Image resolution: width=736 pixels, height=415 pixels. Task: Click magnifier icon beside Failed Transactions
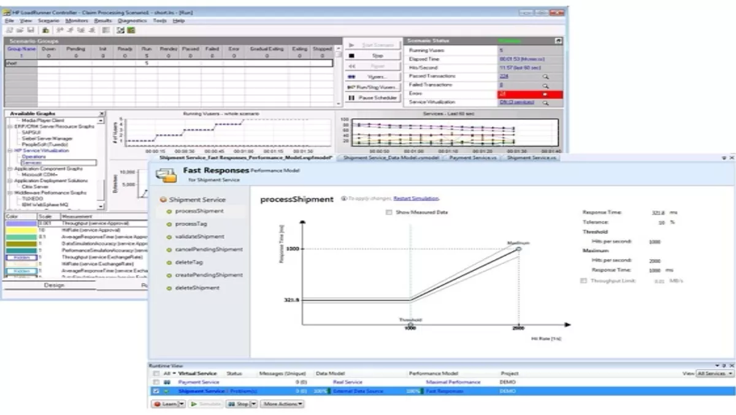[545, 86]
